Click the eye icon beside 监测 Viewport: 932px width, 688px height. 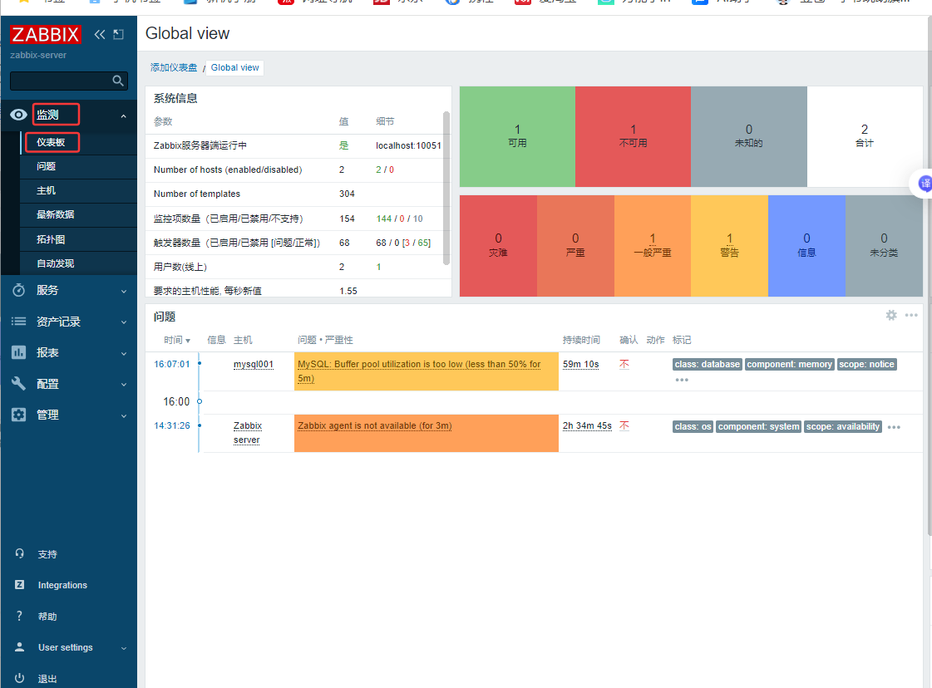[18, 115]
